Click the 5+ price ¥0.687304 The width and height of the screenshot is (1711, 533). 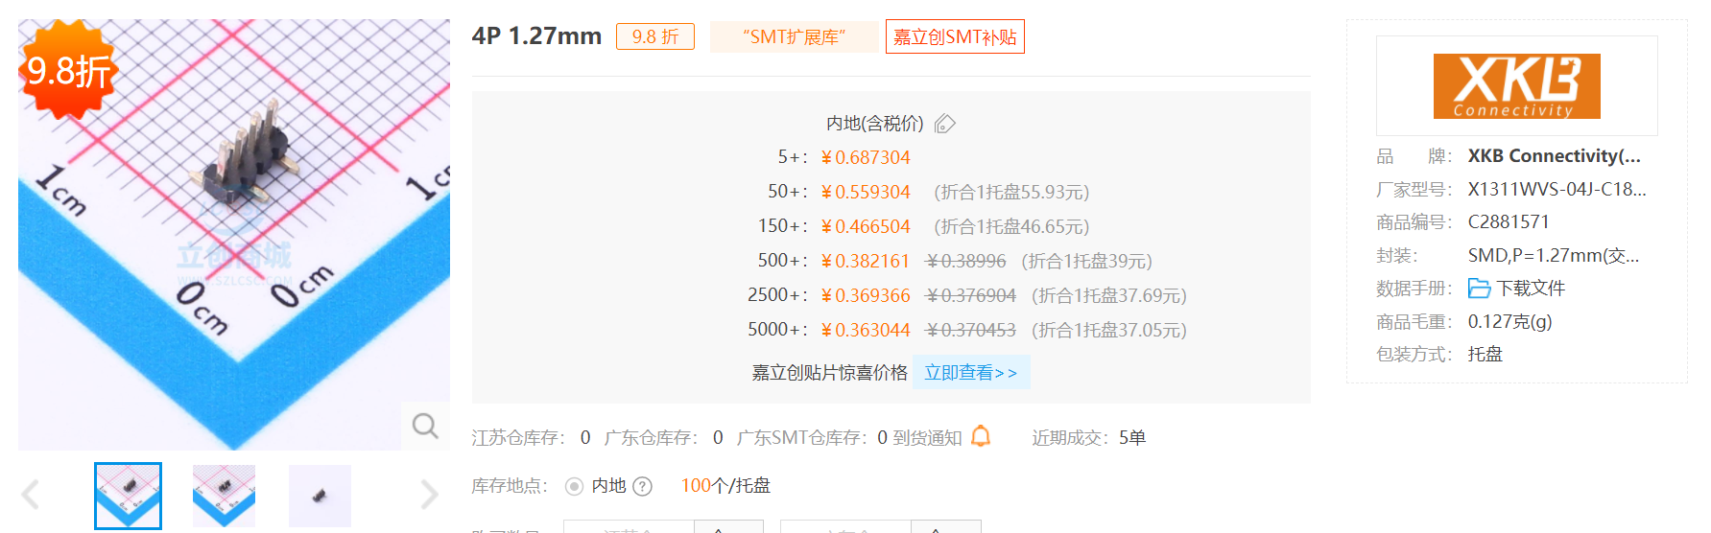(866, 157)
